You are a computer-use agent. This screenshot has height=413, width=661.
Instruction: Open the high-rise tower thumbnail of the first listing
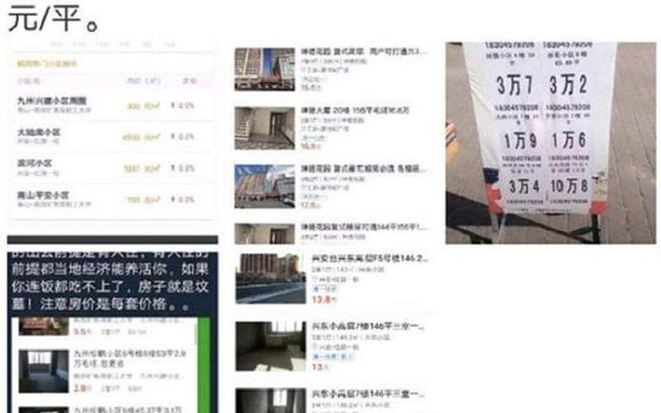click(x=264, y=69)
